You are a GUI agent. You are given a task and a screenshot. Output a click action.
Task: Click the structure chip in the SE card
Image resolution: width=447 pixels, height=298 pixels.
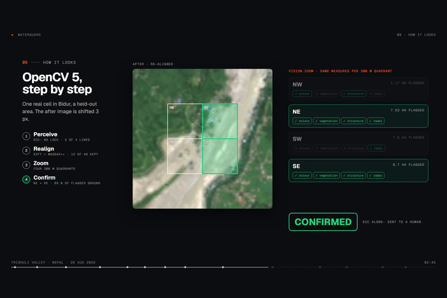[353, 175]
